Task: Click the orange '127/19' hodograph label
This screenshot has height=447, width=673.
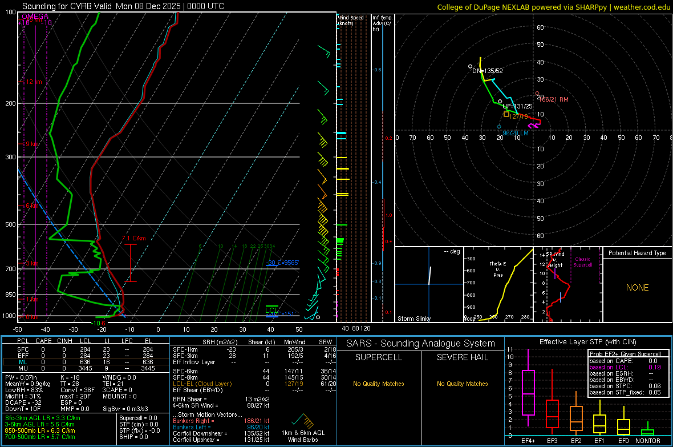Action: (x=519, y=116)
